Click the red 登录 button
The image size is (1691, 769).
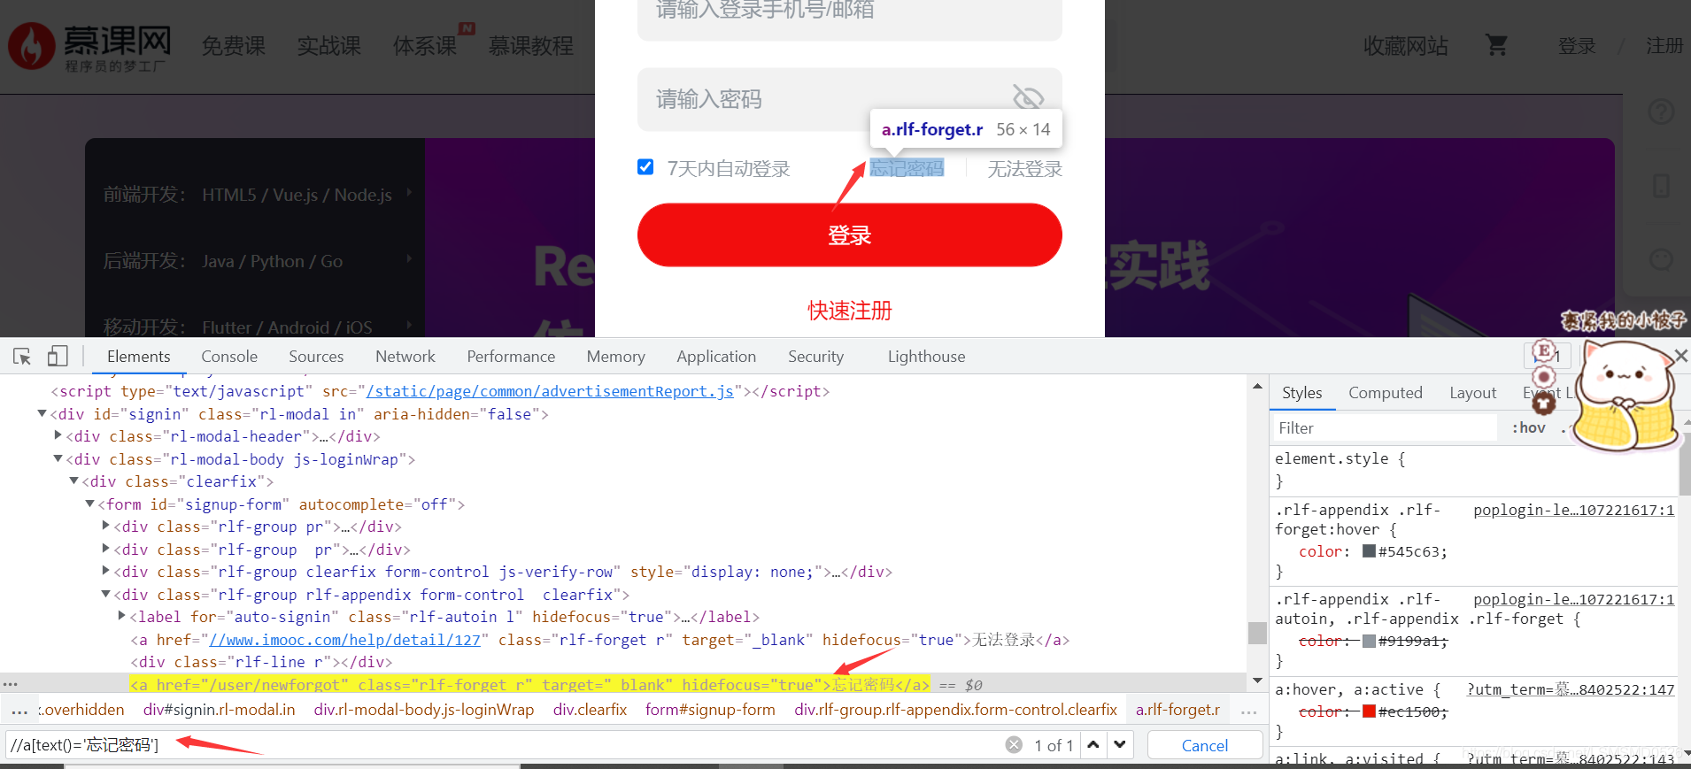849,235
